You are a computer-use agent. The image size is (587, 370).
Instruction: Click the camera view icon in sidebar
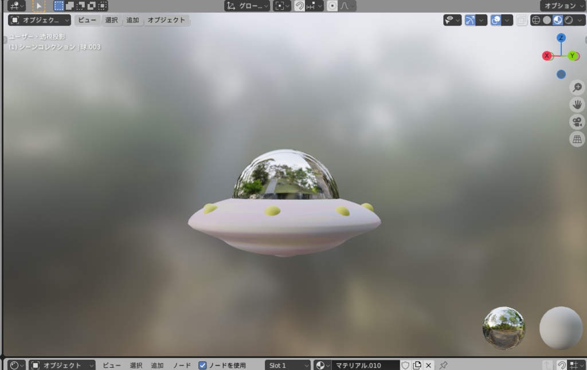577,121
